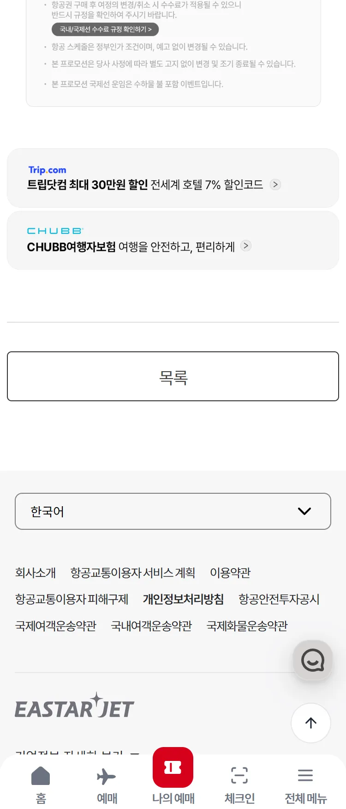346x809 pixels.
Task: Click the Eastar Jet logo
Action: pos(75,706)
